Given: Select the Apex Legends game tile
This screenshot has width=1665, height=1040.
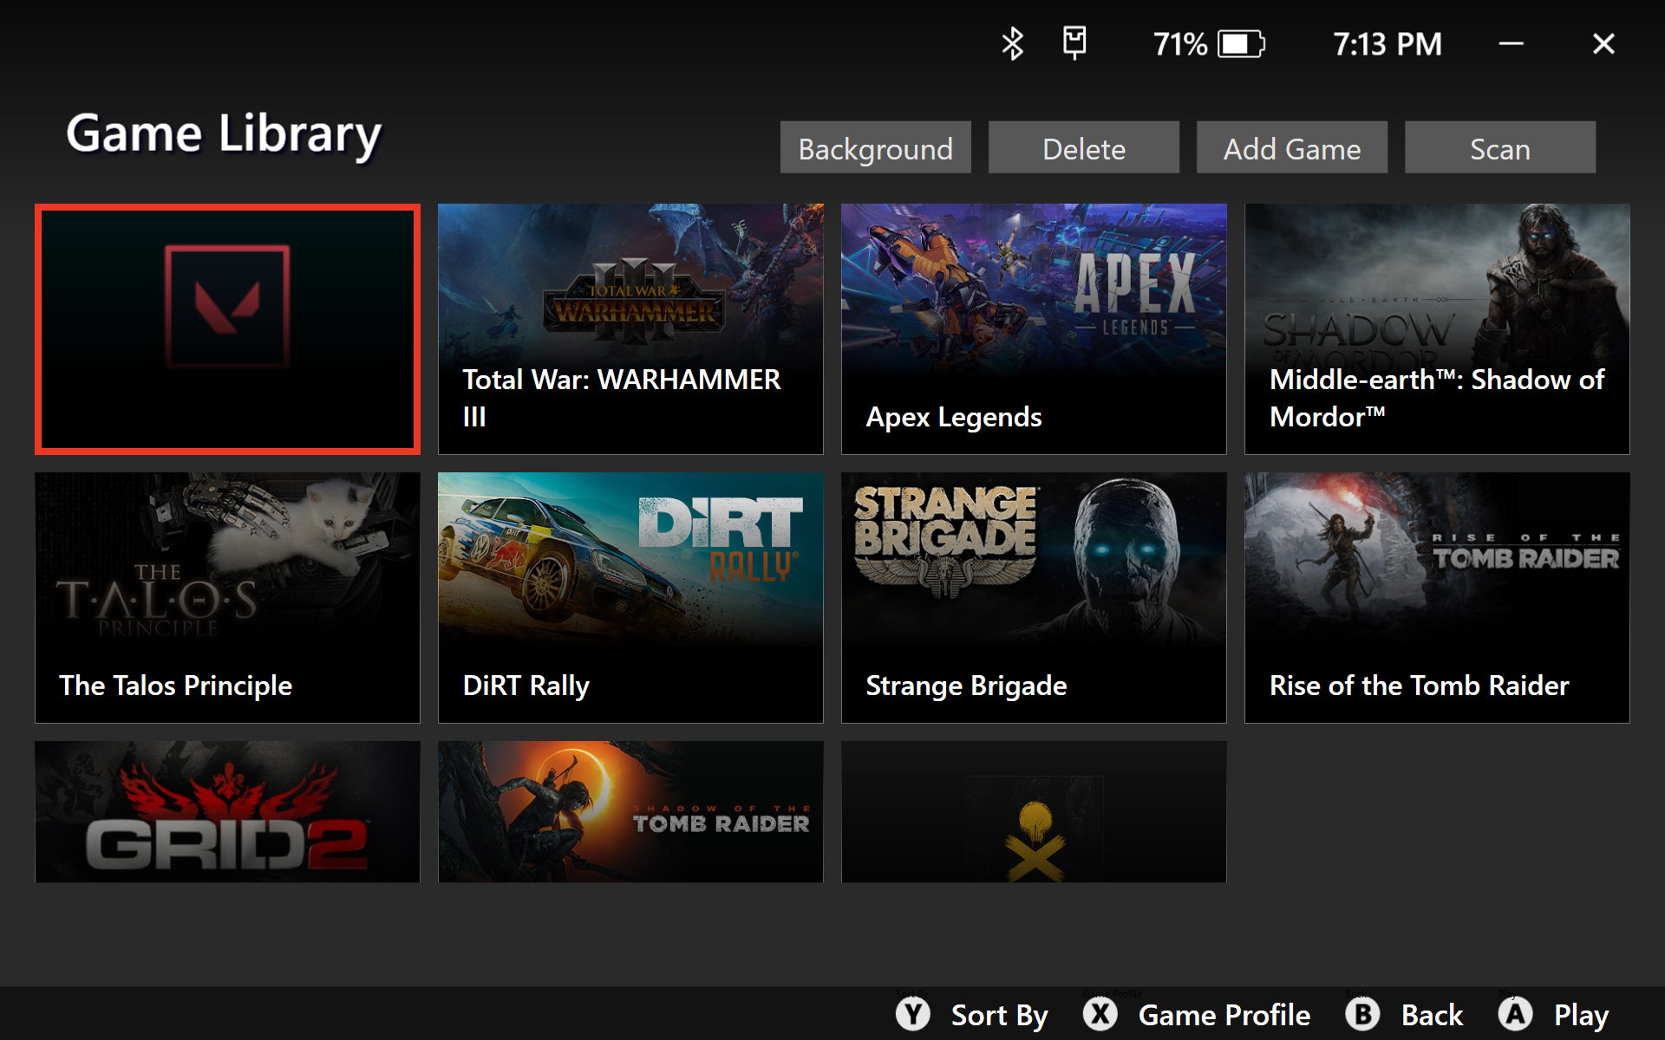Looking at the screenshot, I should pos(1034,329).
